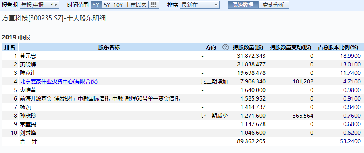Select shareholder name 陈克让

28,73
